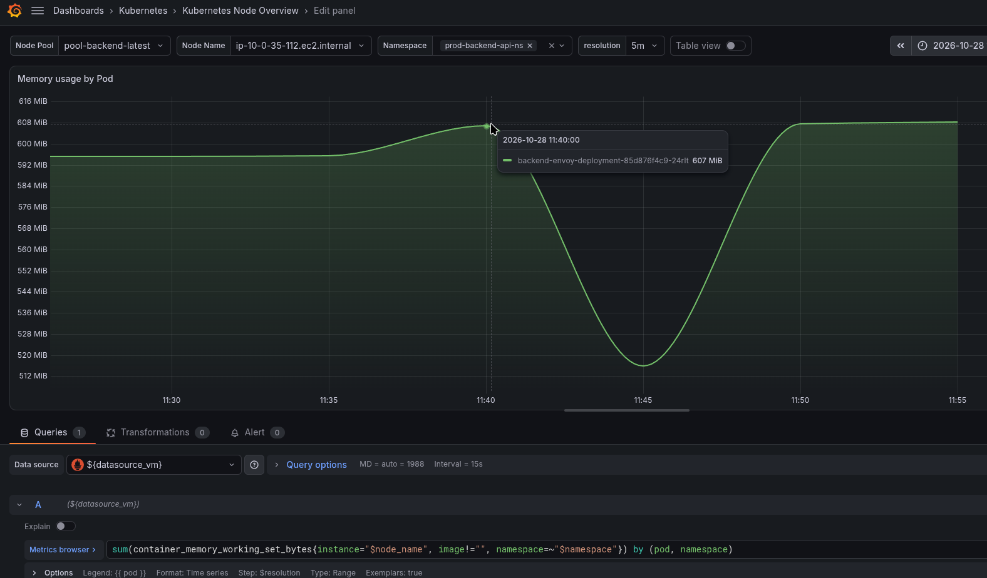Open Kubernetes Node Overview breadcrumb
The width and height of the screenshot is (987, 578).
[240, 11]
